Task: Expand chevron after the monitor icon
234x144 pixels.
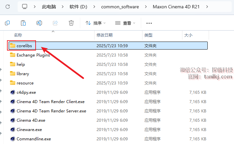Action: pyautogui.click(x=35, y=7)
